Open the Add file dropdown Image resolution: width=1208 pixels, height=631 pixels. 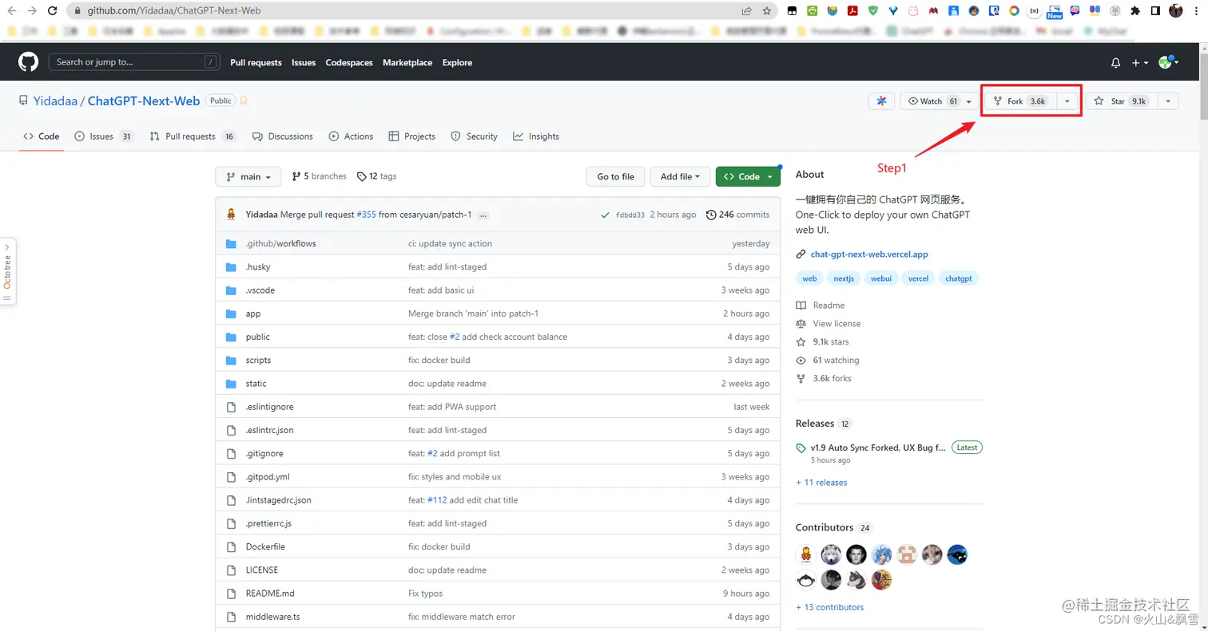680,176
